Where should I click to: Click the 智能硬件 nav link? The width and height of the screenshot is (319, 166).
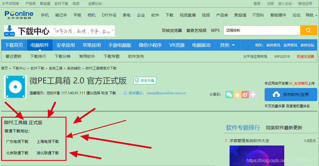(x=278, y=15)
